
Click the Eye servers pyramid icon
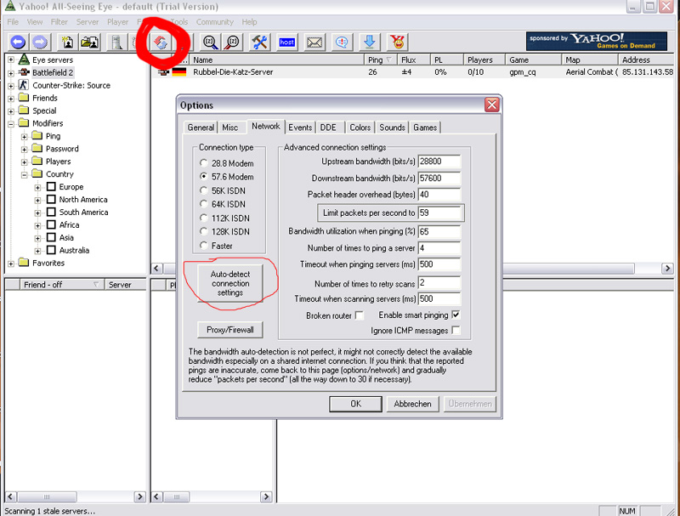point(24,60)
